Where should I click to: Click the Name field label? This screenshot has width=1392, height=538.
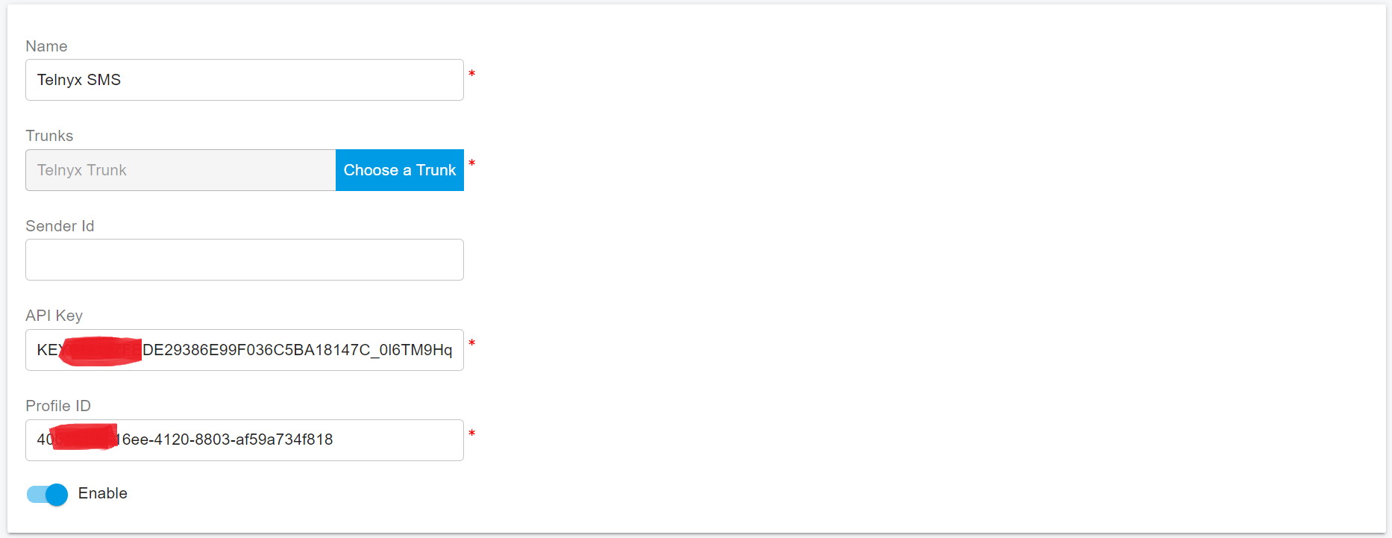(x=46, y=46)
